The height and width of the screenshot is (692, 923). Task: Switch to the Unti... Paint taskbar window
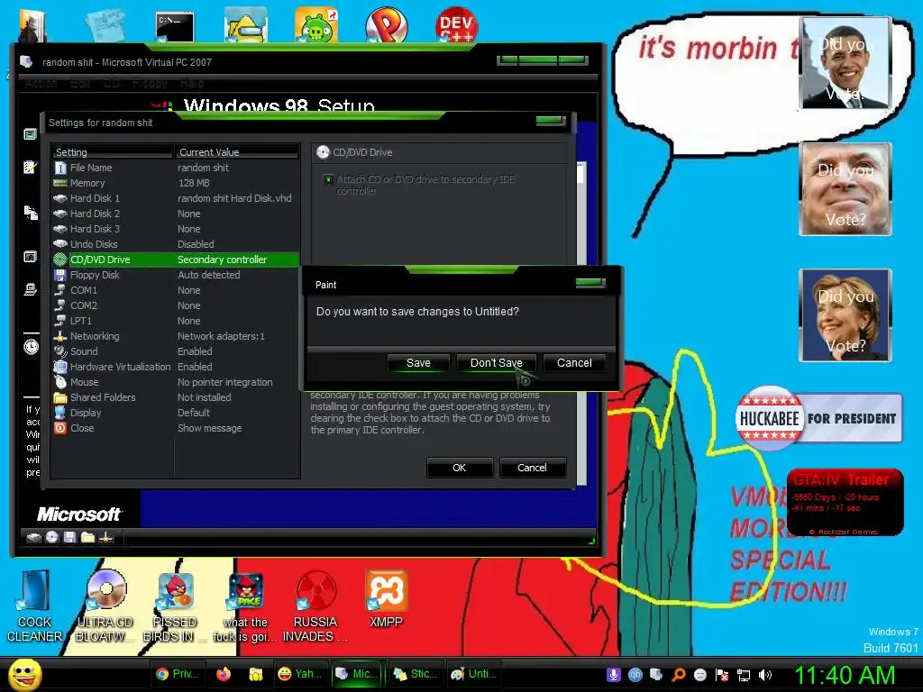click(x=472, y=674)
